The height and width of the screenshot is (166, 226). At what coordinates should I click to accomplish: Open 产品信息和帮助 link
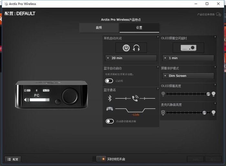(206, 15)
